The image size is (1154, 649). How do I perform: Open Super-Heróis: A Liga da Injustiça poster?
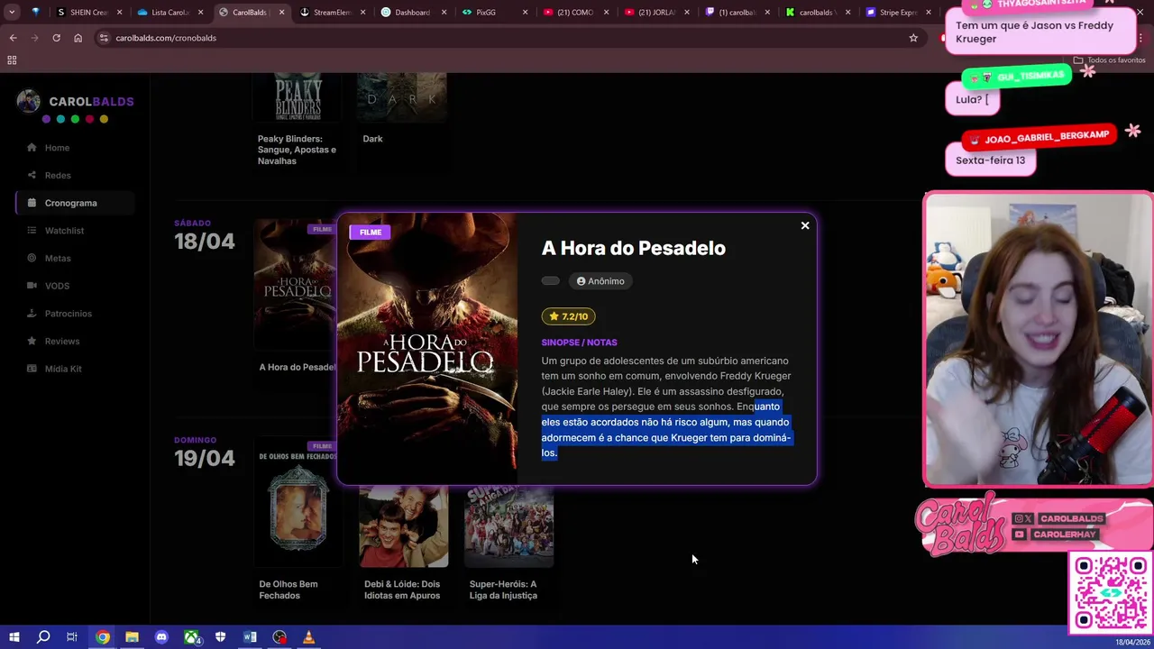[508, 526]
